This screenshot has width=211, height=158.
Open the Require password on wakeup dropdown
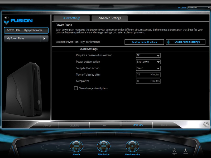(148, 56)
